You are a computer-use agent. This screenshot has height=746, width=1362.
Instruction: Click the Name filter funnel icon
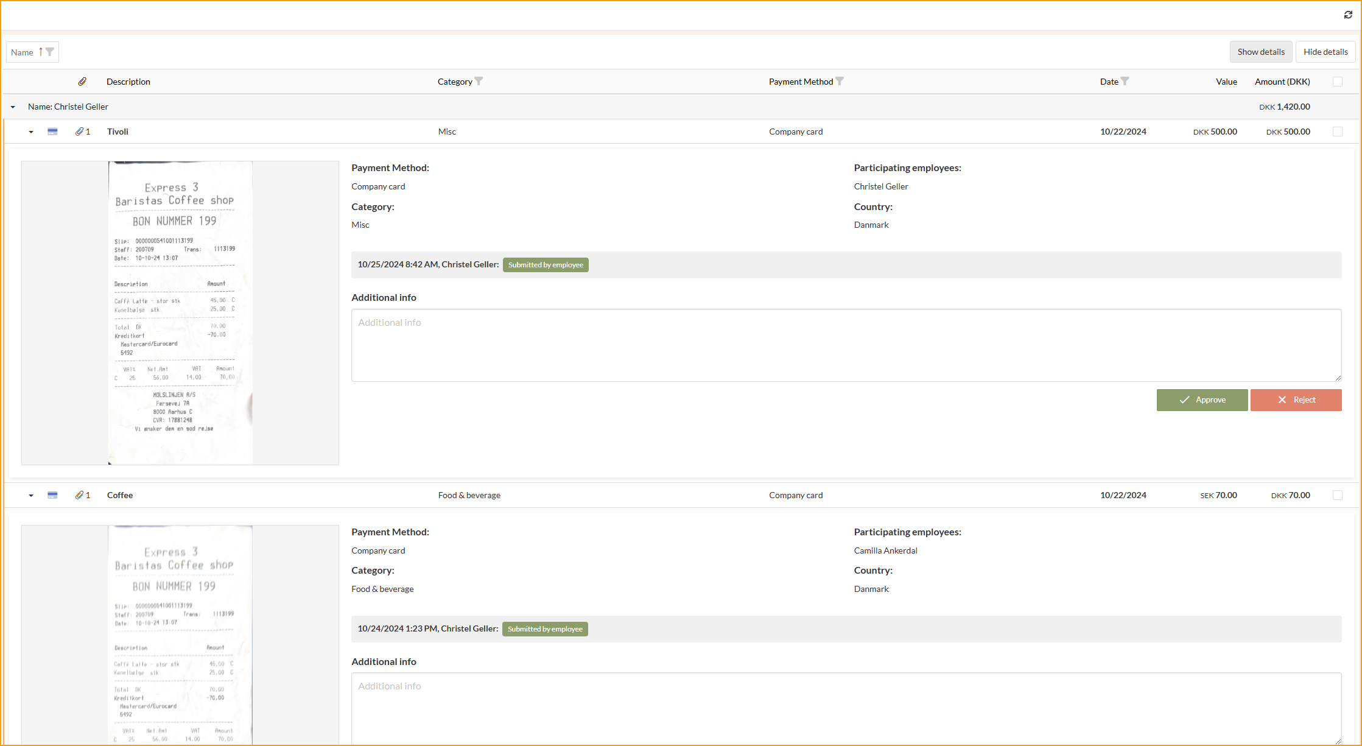[x=50, y=52]
